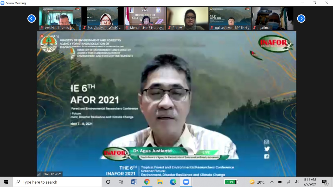The width and height of the screenshot is (333, 187).
Task: Click the red Recording indicator
Action: click(x=42, y=36)
